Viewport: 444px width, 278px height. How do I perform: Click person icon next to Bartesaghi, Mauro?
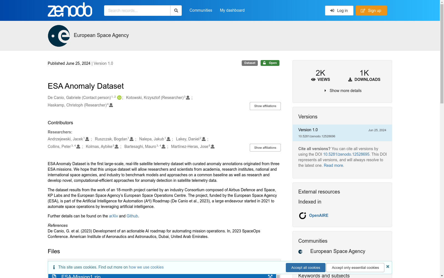(163, 147)
